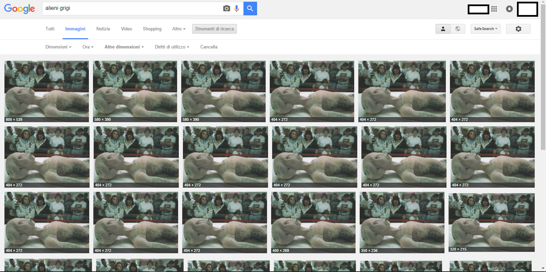Click the camera search-by-image icon
The height and width of the screenshot is (272, 546).
pos(226,9)
